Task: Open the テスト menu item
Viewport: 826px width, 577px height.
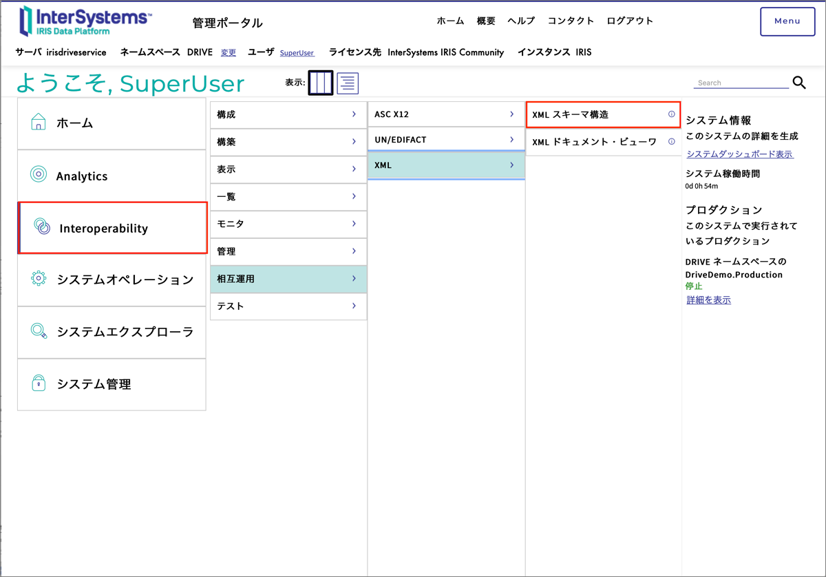Action: pyautogui.click(x=288, y=306)
